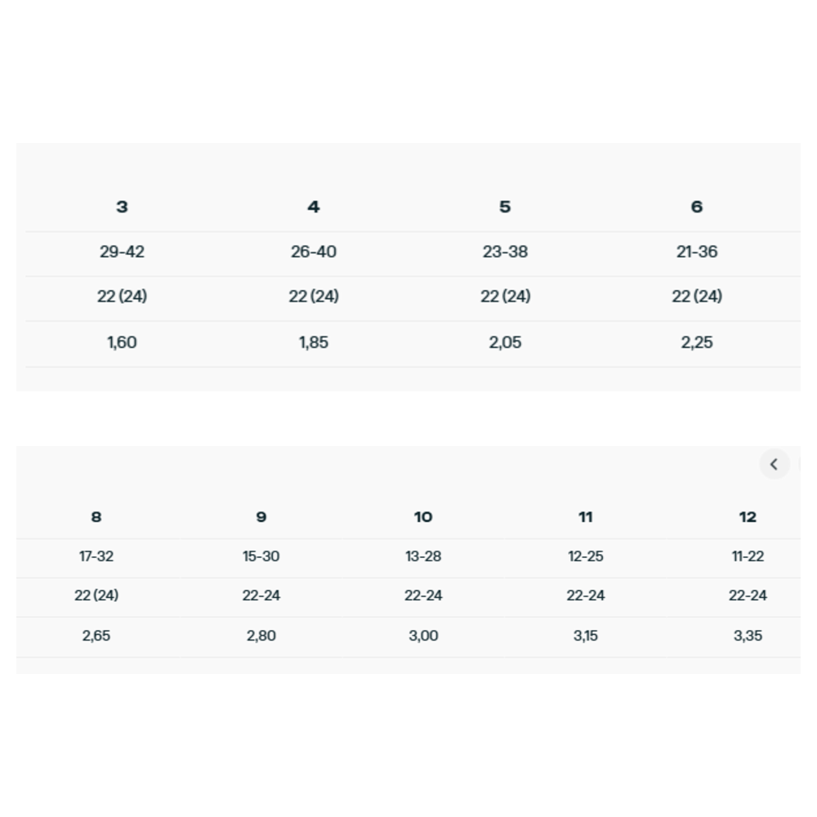
Task: Click the 26-40 range cell
Action: [x=314, y=252]
